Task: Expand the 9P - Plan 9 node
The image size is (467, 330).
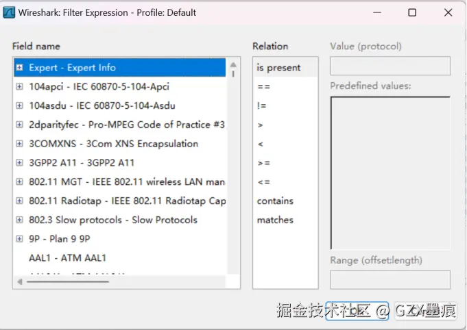Action: point(19,239)
